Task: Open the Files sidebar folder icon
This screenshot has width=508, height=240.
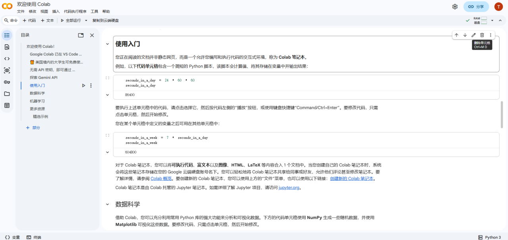Action: [7, 94]
